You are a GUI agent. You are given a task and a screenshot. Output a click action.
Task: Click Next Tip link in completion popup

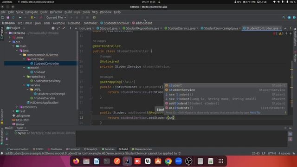(x=255, y=113)
